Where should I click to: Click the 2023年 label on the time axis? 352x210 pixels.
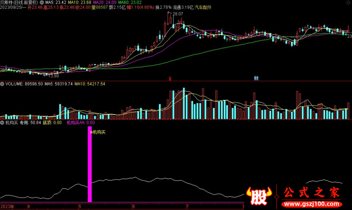(x=7, y=206)
